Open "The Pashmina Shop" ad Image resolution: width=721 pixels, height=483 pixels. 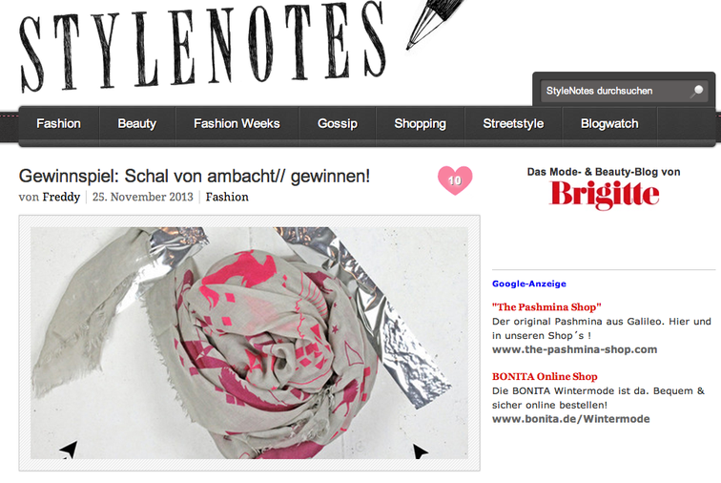[546, 307]
